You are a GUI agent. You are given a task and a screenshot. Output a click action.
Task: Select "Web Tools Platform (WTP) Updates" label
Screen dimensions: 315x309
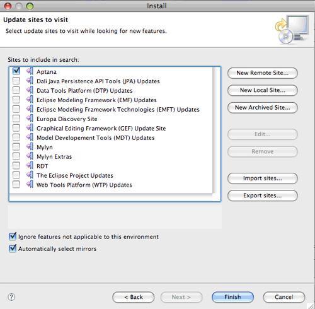coord(84,185)
